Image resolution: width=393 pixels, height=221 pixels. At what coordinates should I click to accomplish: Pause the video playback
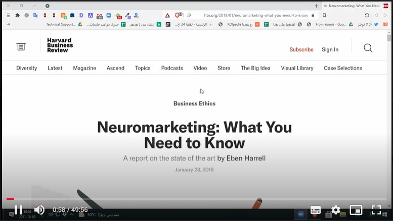pyautogui.click(x=18, y=210)
